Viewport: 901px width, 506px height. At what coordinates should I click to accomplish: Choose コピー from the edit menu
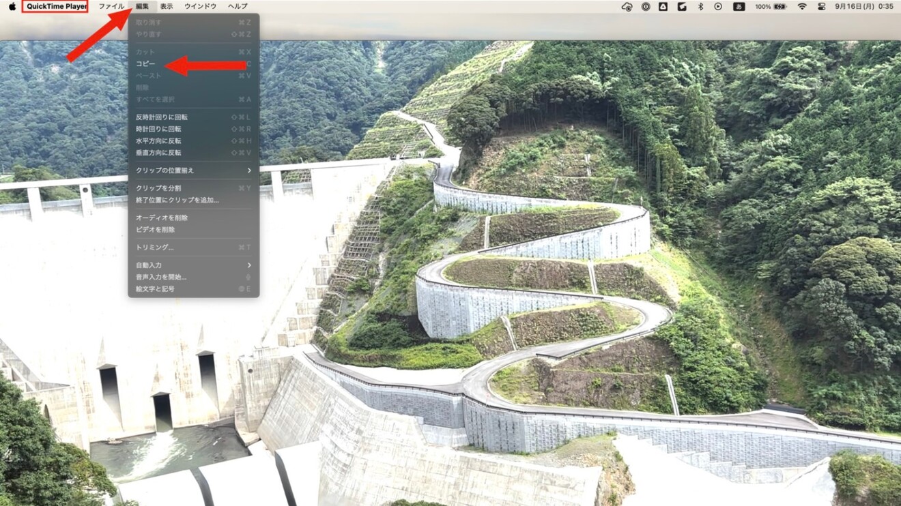coord(194,64)
